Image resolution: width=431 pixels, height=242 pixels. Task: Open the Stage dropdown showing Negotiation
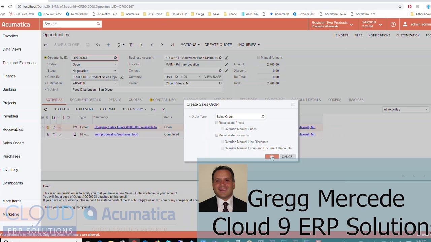(115, 71)
